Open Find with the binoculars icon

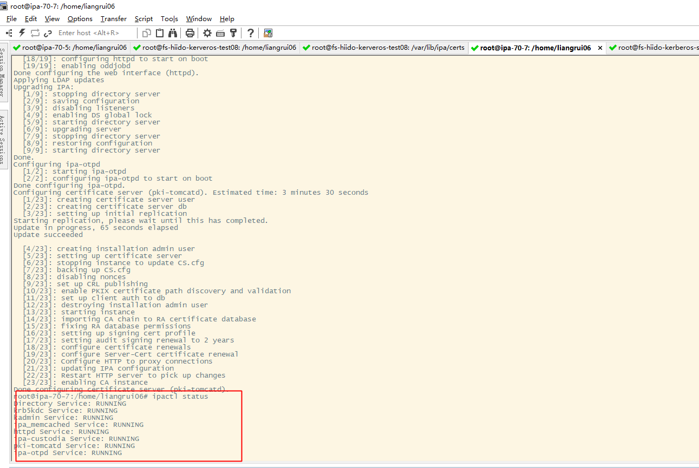coord(173,33)
